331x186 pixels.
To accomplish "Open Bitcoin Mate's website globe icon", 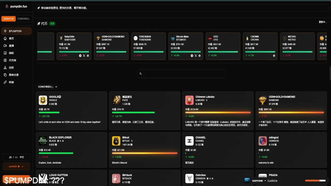I will (x=199, y=56).
